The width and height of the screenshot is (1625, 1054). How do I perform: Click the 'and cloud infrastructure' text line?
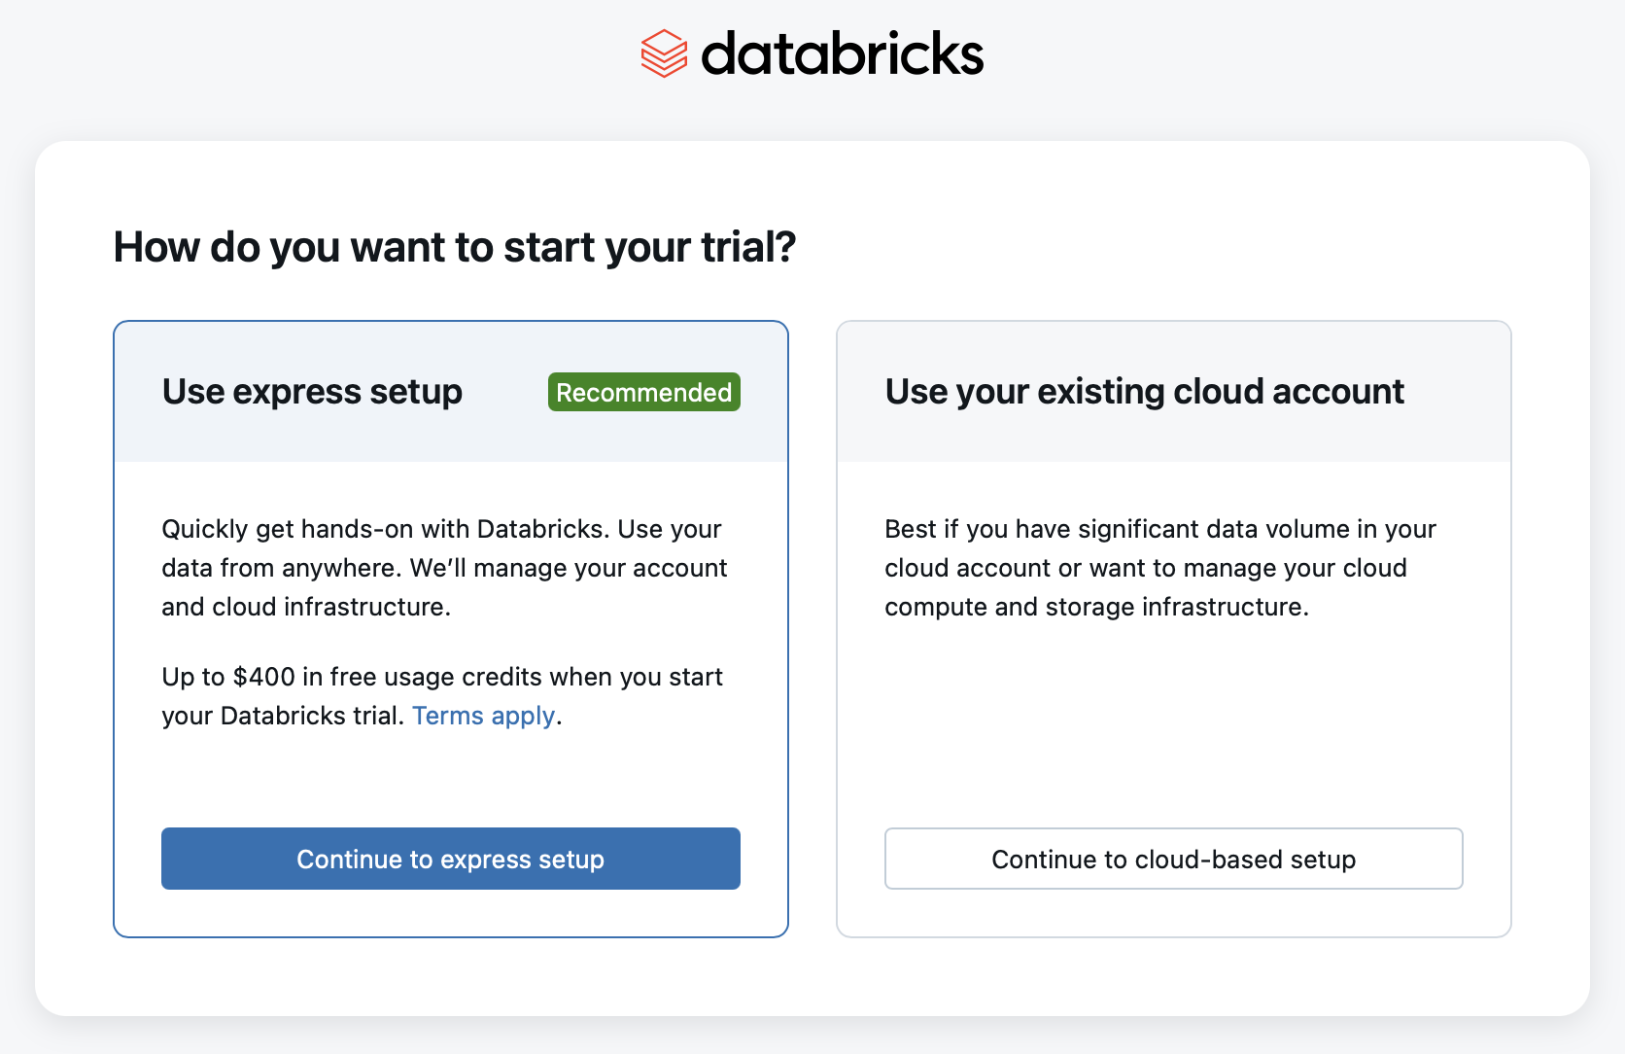pyautogui.click(x=305, y=607)
